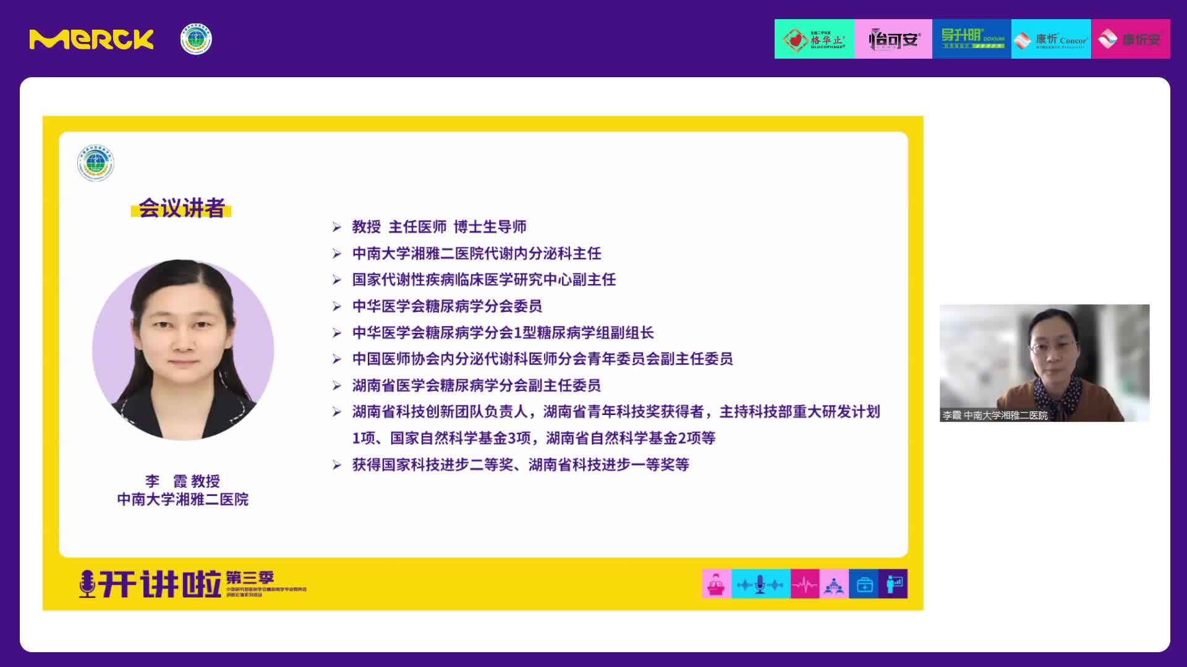Open the 怡可安 brand banner
This screenshot has width=1187, height=667.
pos(893,39)
